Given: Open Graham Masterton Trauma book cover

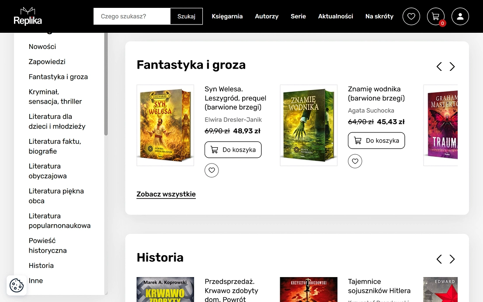Looking at the screenshot, I should click(441, 125).
